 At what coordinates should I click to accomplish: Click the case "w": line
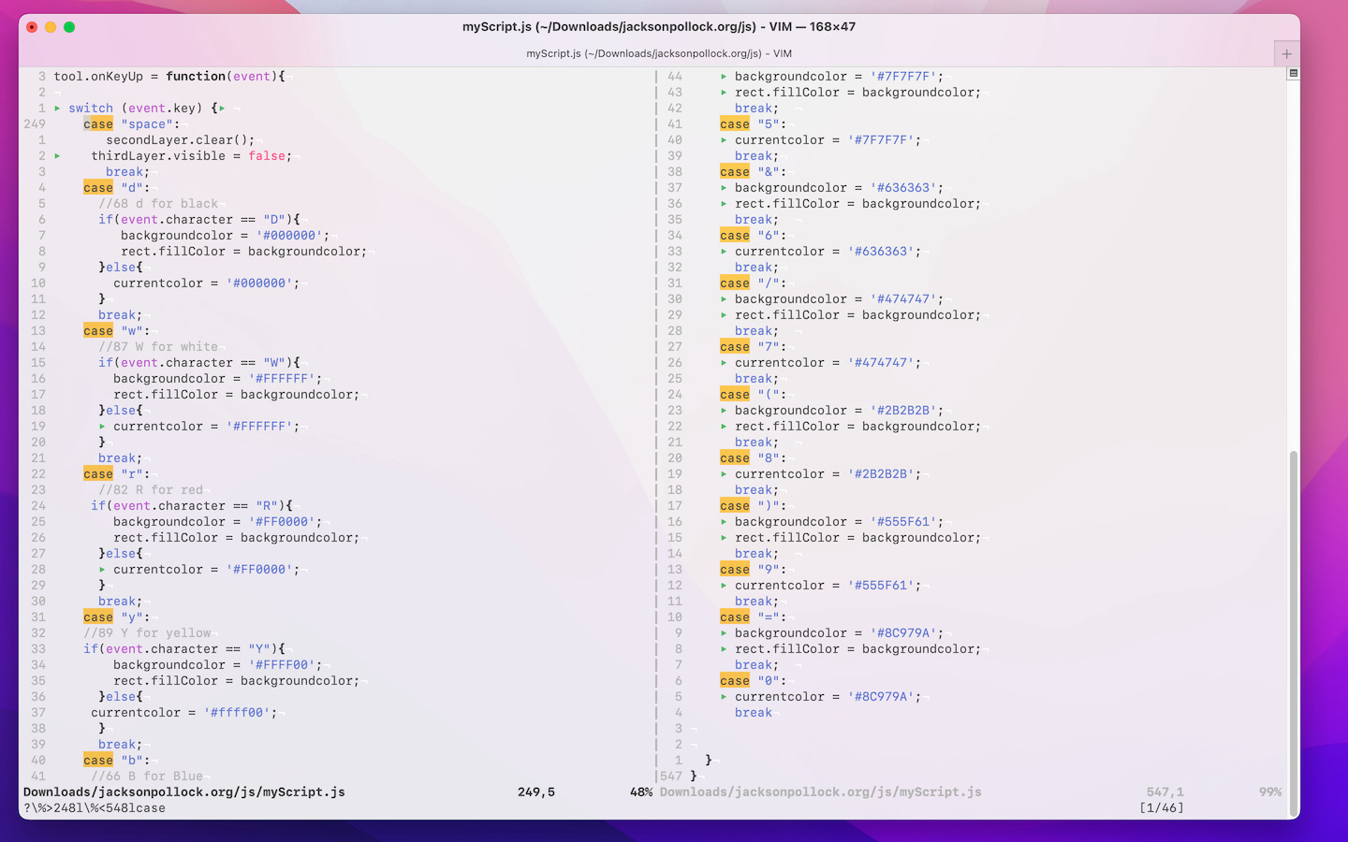pyautogui.click(x=116, y=330)
